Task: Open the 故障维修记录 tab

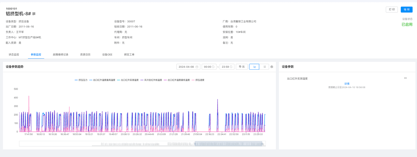Action: pos(61,55)
